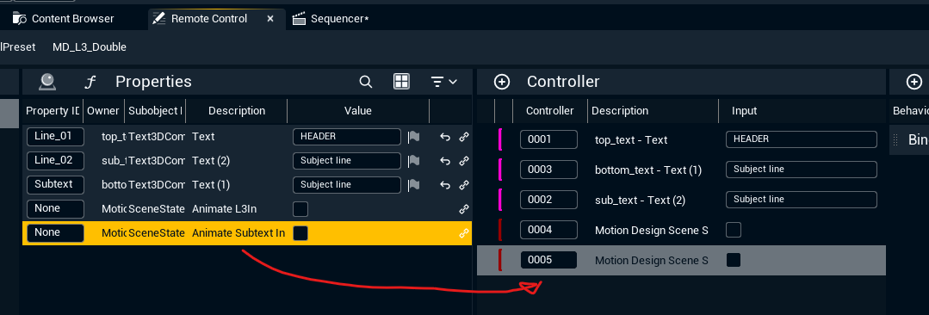
Task: Click the Value column header
Action: click(358, 111)
